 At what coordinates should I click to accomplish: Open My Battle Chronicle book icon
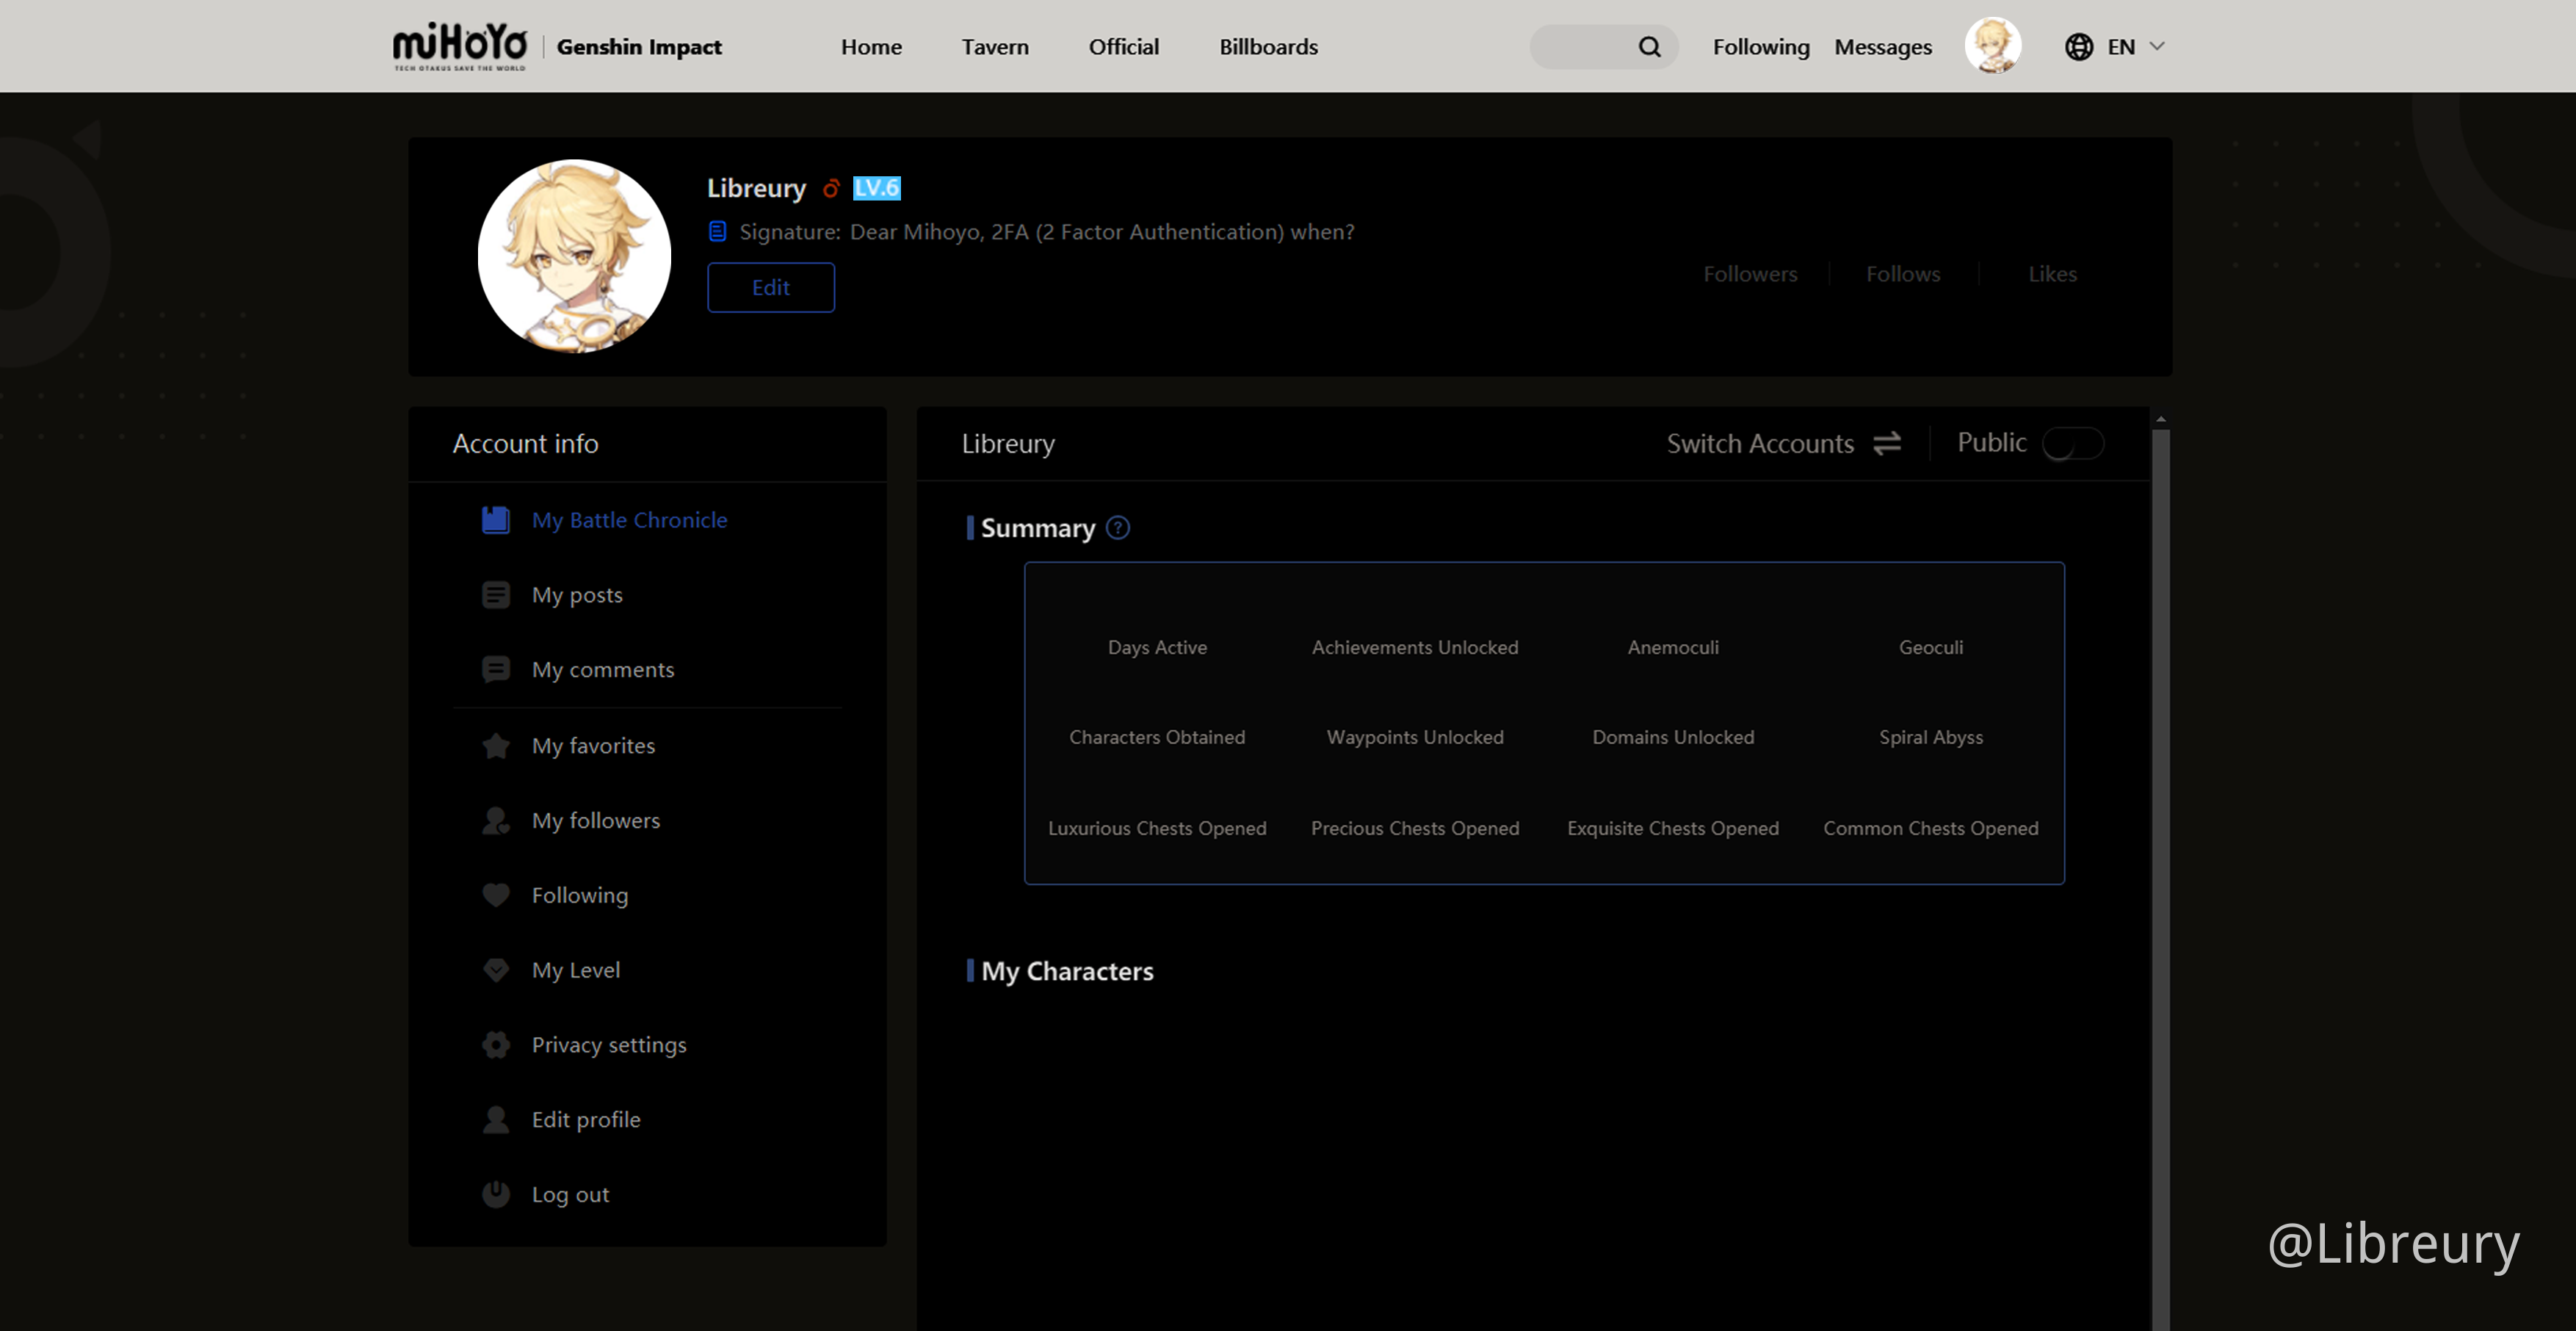pos(496,519)
